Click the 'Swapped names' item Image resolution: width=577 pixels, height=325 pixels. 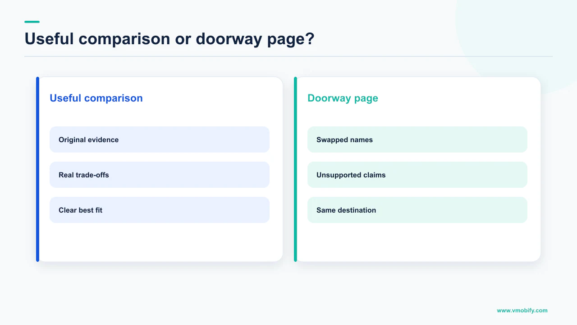coord(417,139)
